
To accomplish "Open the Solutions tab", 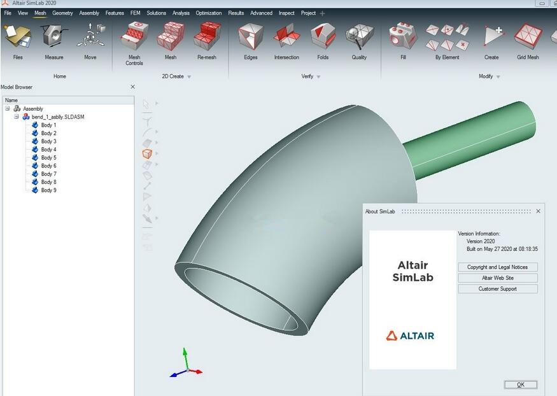I will coord(157,13).
